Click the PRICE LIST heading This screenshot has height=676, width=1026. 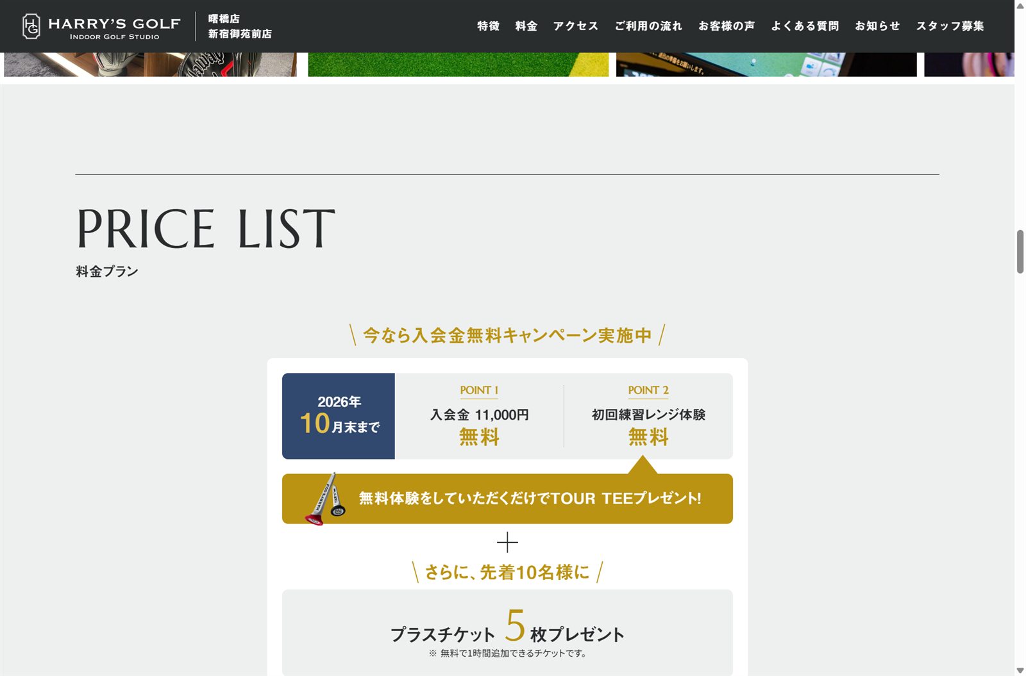coord(206,229)
